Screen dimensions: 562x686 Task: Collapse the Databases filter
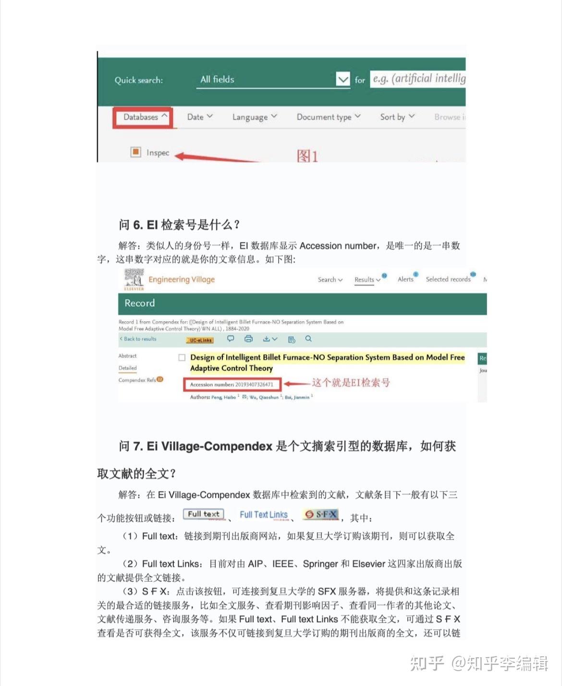[x=143, y=117]
